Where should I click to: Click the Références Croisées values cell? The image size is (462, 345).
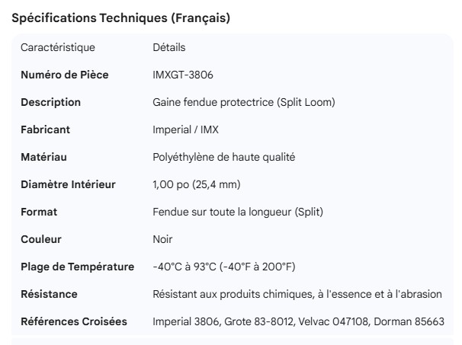tap(298, 322)
